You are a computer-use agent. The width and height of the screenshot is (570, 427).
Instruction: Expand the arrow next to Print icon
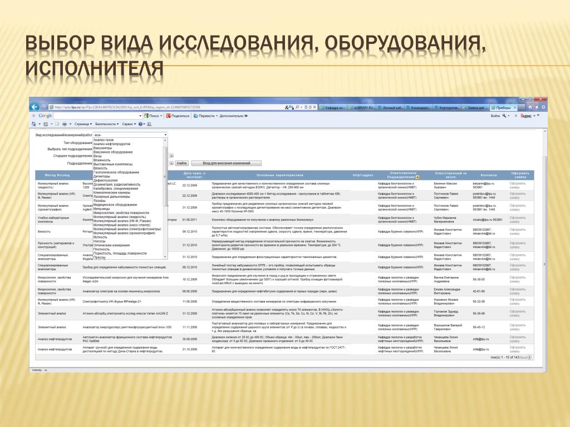click(x=70, y=124)
